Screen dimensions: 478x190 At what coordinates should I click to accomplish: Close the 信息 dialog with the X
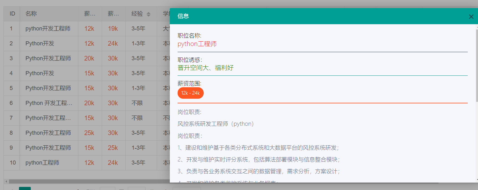(x=471, y=16)
